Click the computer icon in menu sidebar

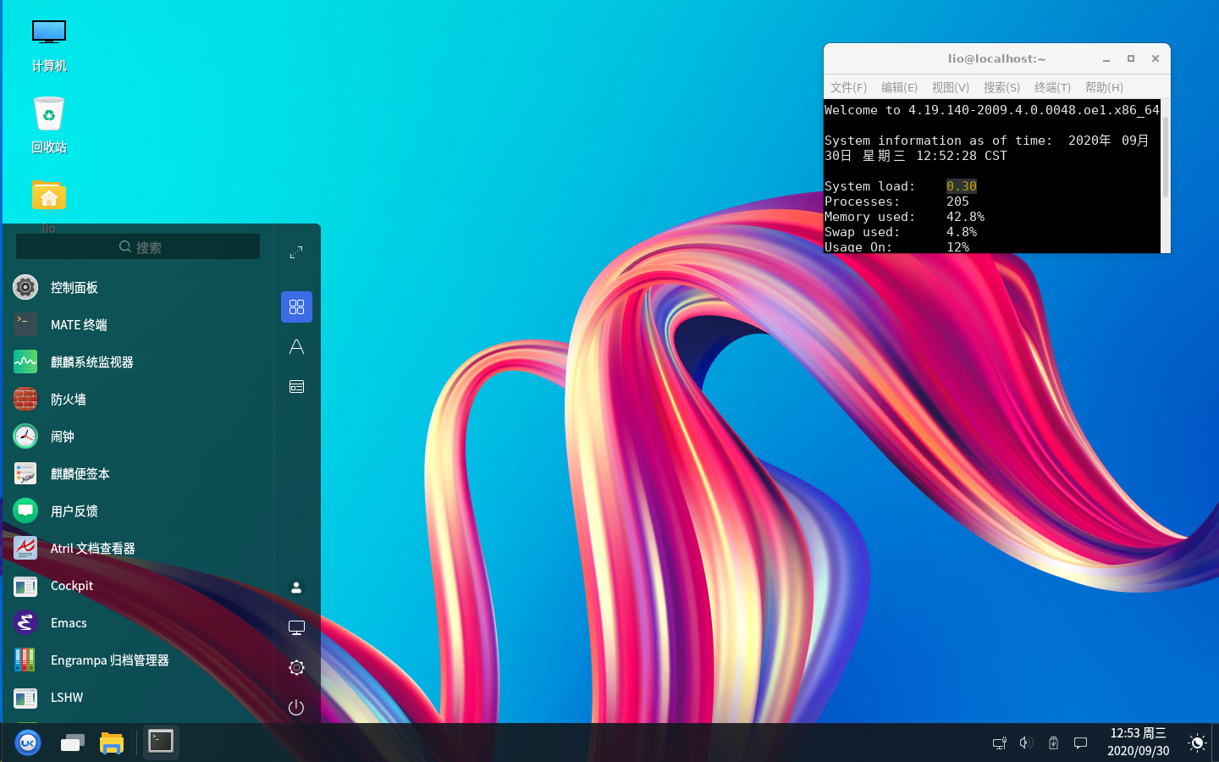(x=296, y=627)
